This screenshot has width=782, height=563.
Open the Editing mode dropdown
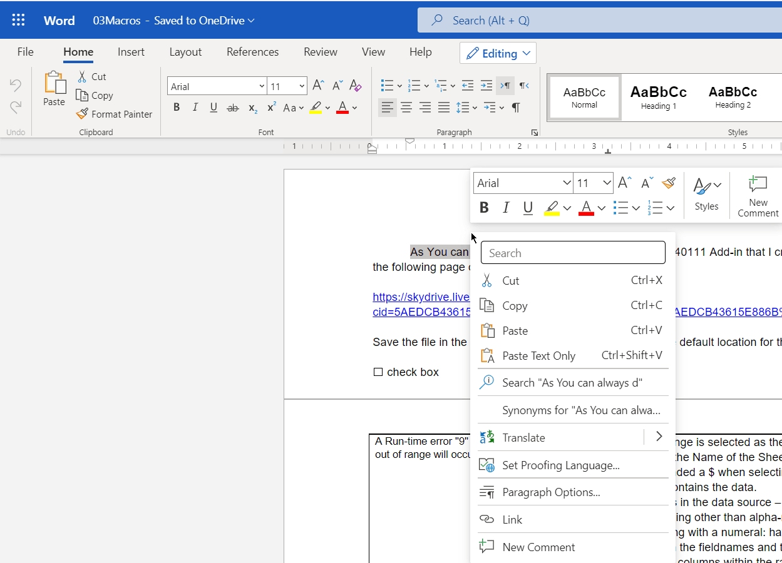498,53
